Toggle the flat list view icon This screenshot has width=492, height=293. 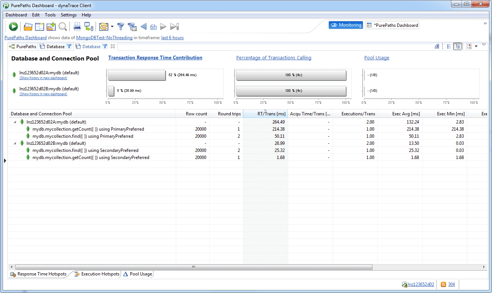click(x=449, y=47)
